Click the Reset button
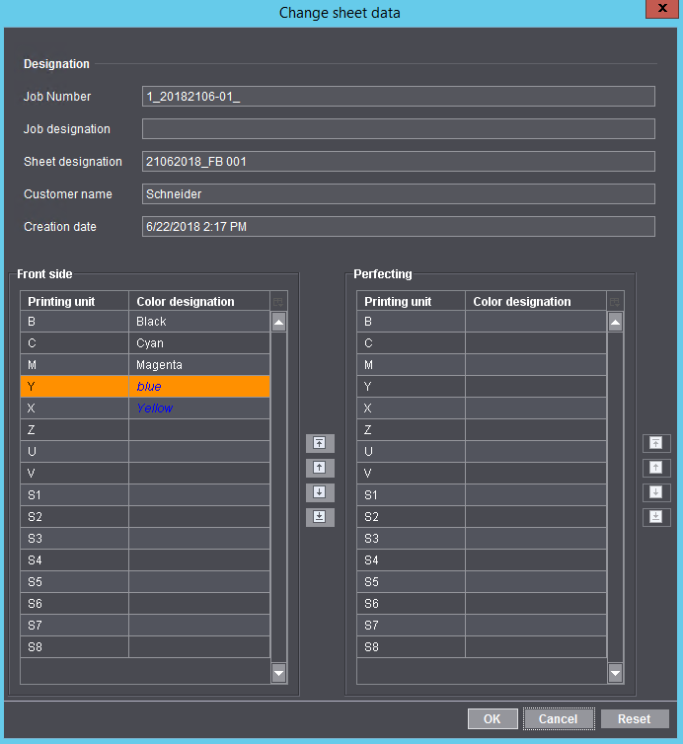The height and width of the screenshot is (744, 683). coord(634,719)
